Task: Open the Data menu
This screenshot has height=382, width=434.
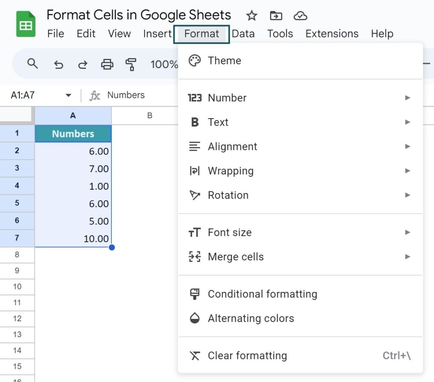Action: coord(243,34)
